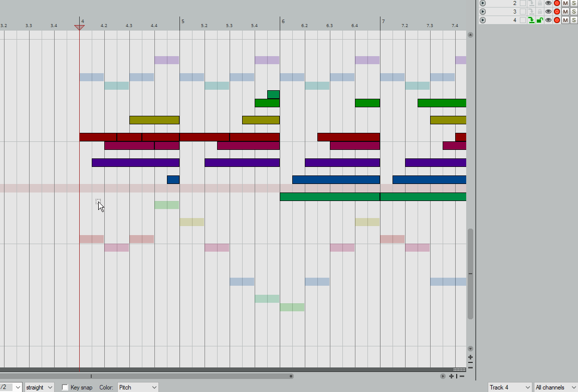Arm record on track 2
578x392 pixels.
click(557, 3)
